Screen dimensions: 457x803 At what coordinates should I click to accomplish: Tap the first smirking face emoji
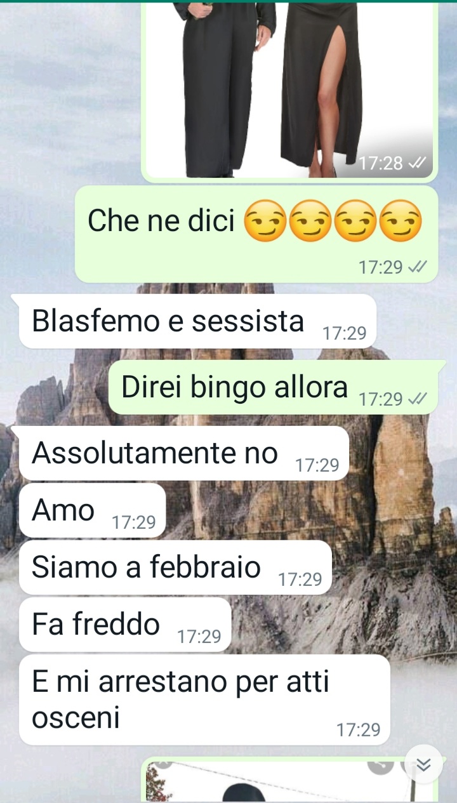pyautogui.click(x=265, y=221)
